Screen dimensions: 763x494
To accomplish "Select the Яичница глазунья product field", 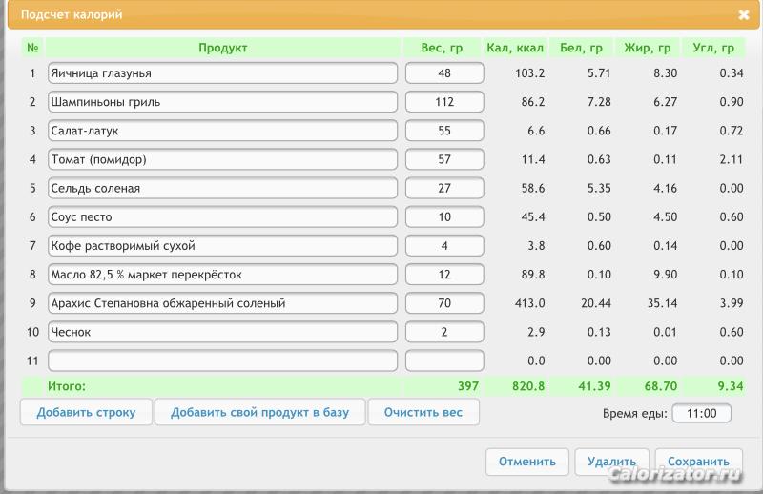I will (x=222, y=73).
